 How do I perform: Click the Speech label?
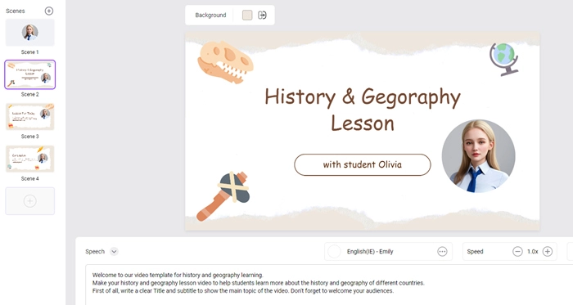coord(95,251)
